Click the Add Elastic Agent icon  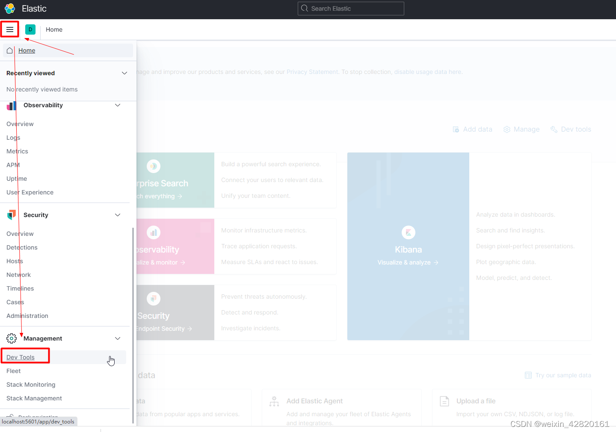(274, 401)
